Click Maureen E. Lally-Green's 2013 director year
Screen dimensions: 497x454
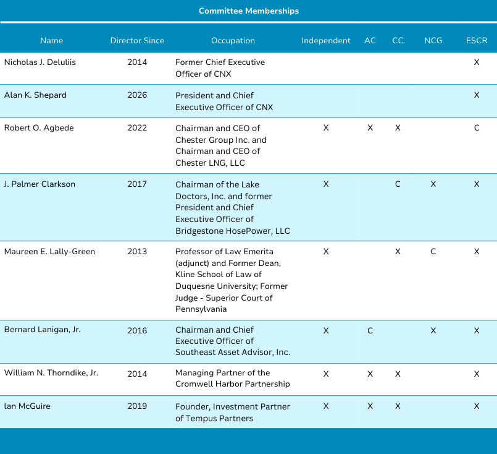tap(137, 252)
